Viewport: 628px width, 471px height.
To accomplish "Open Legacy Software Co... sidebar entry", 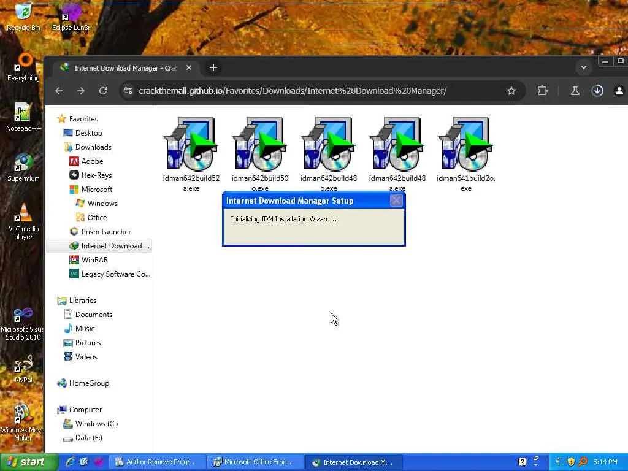I will pyautogui.click(x=110, y=274).
